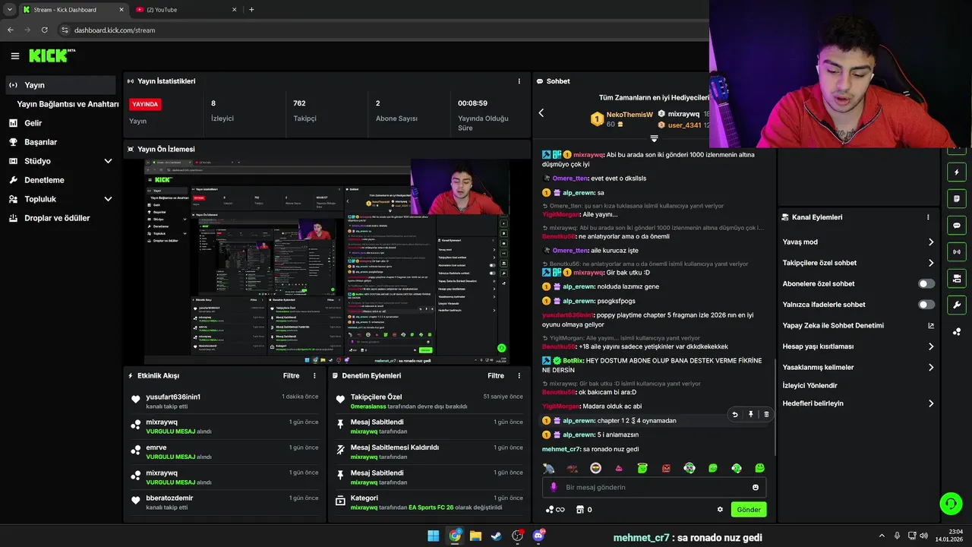This screenshot has width=972, height=547.
Task: Pin alp_erewn's chapter message
Action: (x=750, y=414)
